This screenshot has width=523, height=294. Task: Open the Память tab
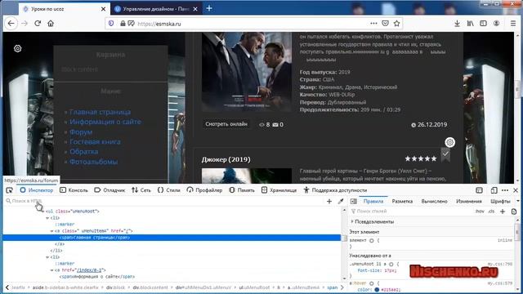tap(242, 190)
